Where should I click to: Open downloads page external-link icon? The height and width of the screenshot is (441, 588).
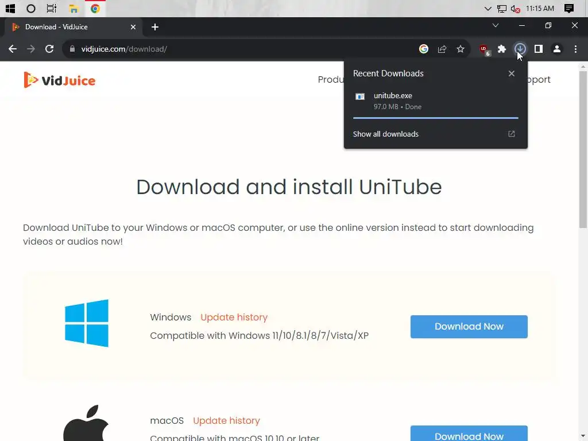[x=512, y=134]
